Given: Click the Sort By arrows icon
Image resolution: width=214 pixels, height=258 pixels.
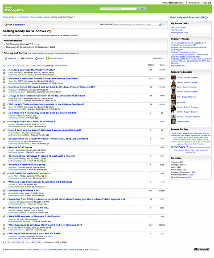Looking at the screenshot, I should tap(154, 58).
